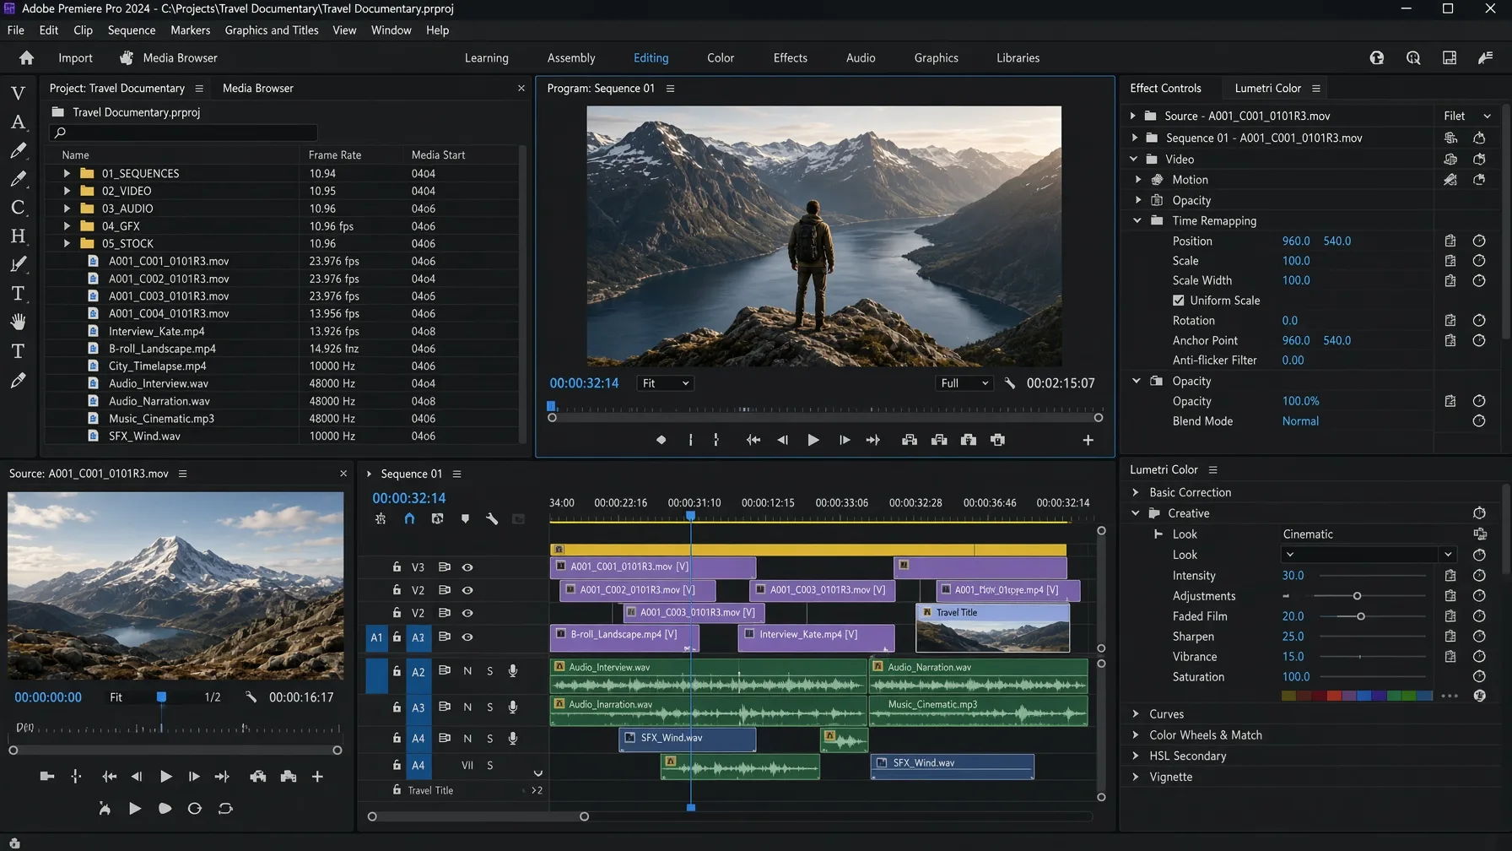This screenshot has width=1512, height=851.
Task: Switch to the Color workspace
Action: (x=721, y=57)
